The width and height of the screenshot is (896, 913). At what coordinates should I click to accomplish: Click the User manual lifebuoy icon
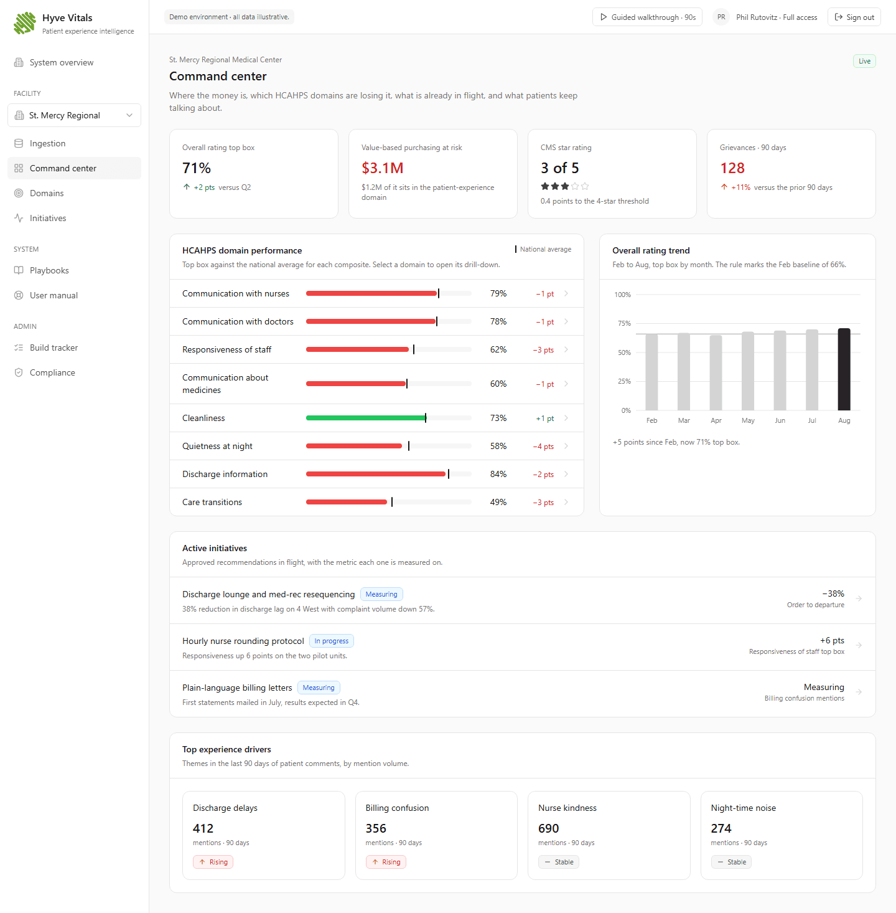[19, 295]
